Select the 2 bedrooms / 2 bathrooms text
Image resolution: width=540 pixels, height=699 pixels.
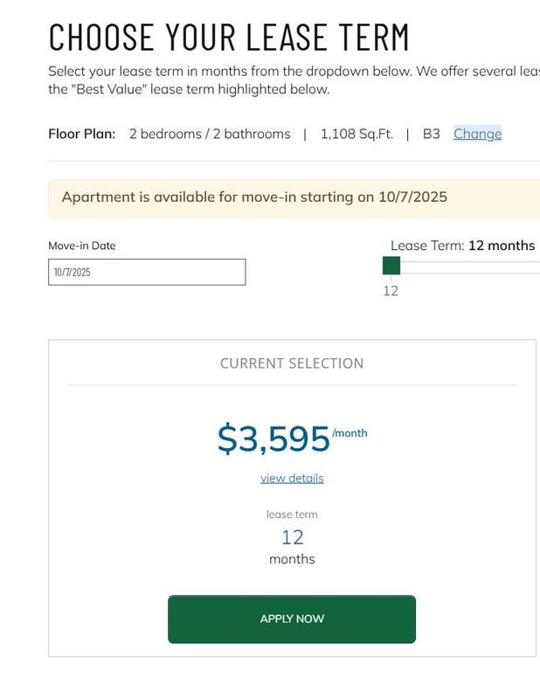[210, 134]
